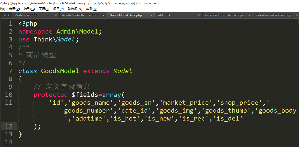Open the 转到(G) menu
The width and height of the screenshot is (299, 147).
29,9
